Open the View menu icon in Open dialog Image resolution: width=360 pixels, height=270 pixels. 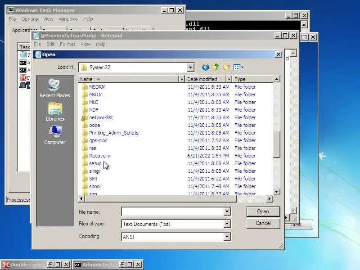[238, 67]
